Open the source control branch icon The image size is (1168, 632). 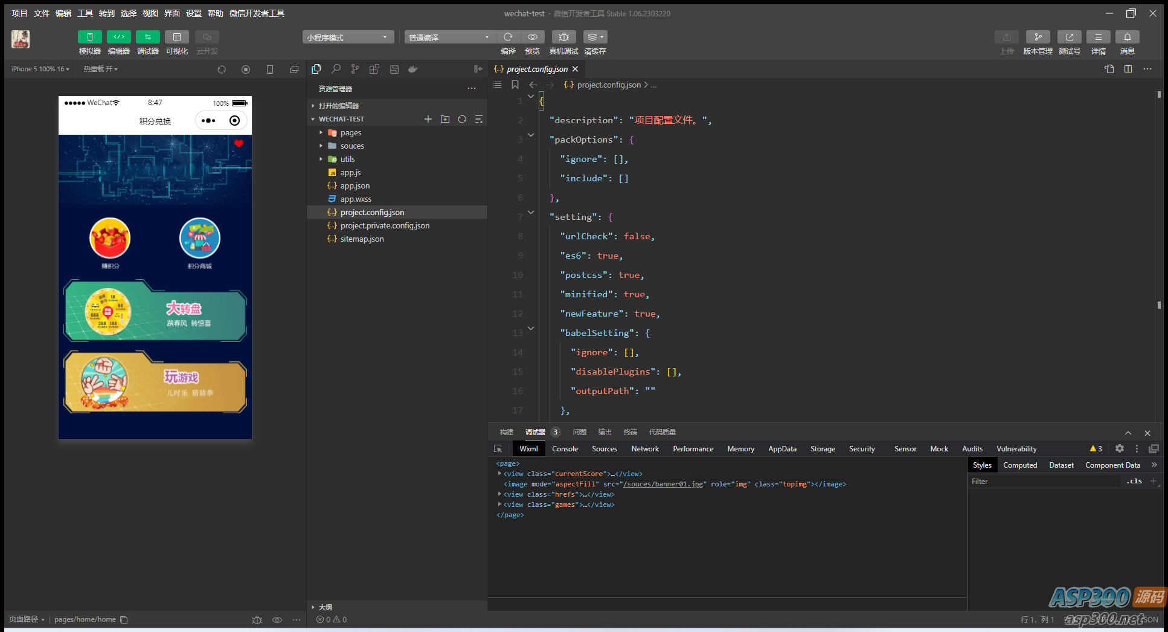pyautogui.click(x=355, y=69)
